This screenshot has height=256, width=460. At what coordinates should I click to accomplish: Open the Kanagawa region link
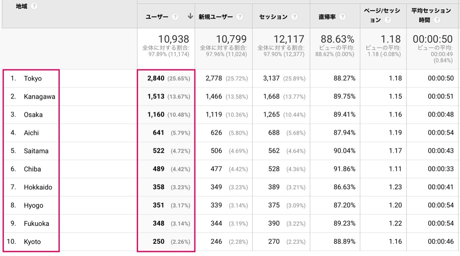pos(39,97)
